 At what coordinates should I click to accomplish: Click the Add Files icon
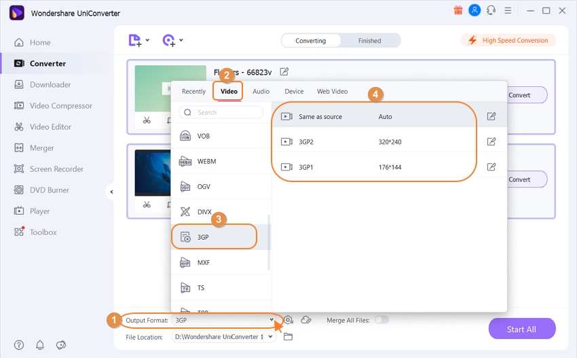134,40
